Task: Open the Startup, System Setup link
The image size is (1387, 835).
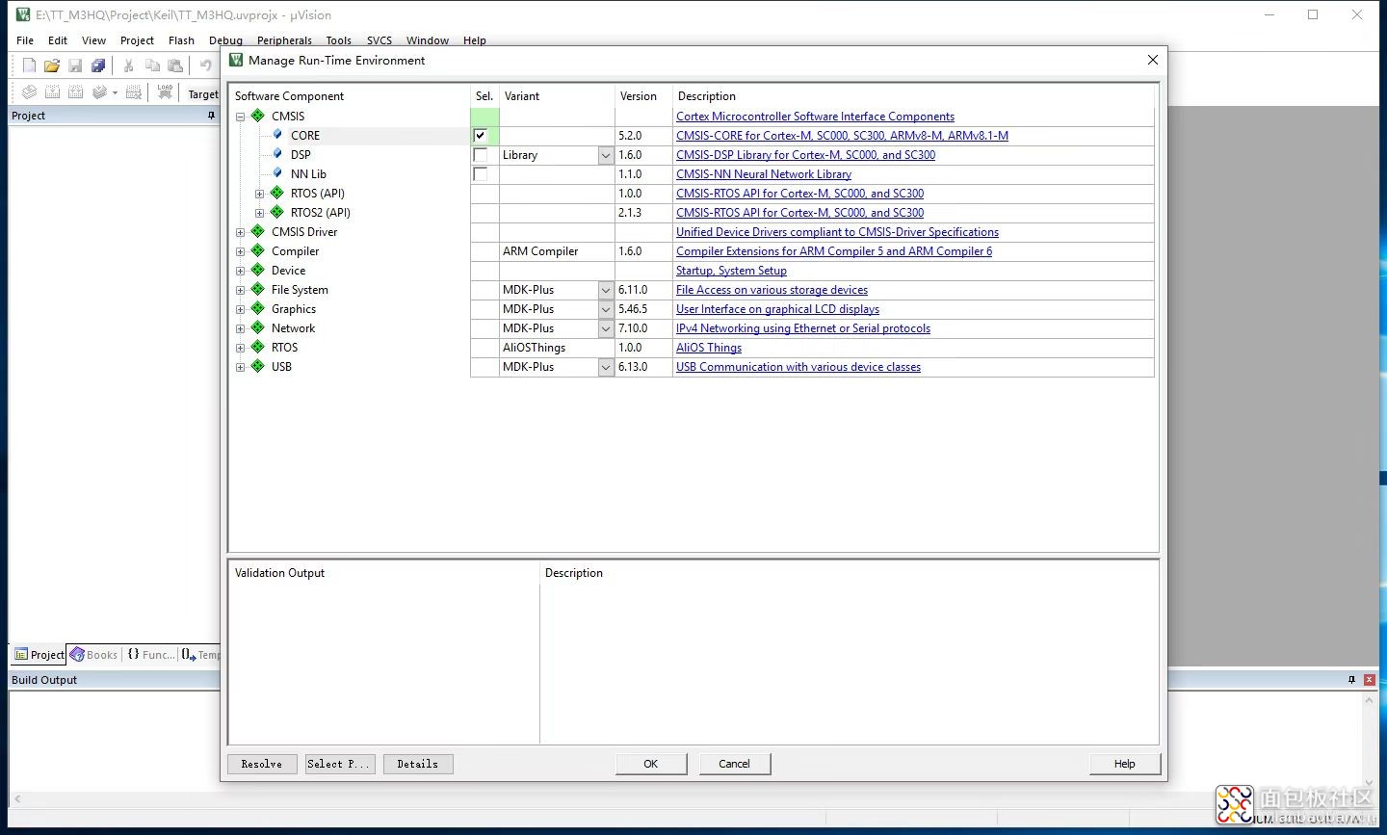Action: click(731, 271)
